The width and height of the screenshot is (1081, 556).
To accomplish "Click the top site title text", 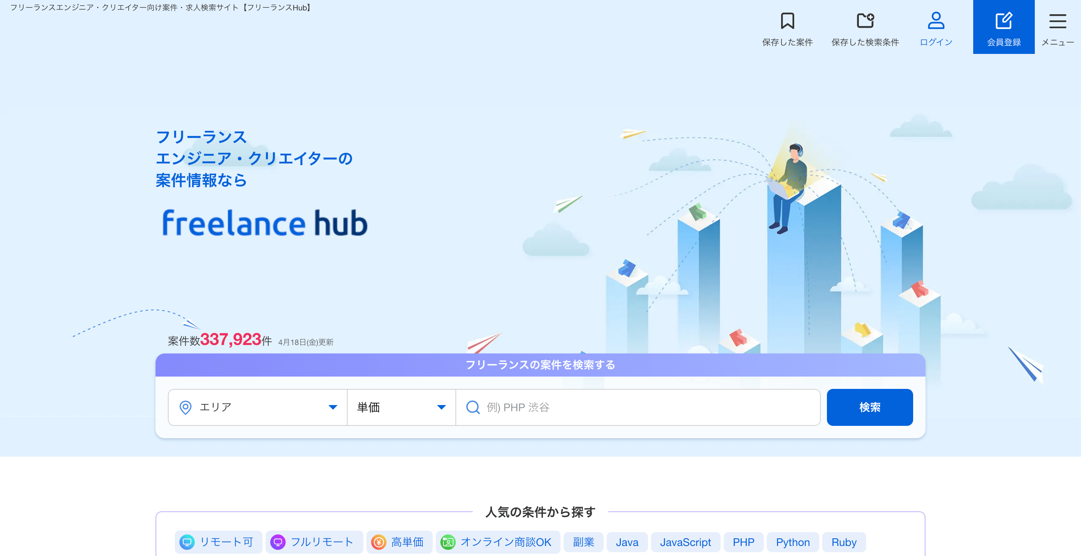I will [161, 8].
